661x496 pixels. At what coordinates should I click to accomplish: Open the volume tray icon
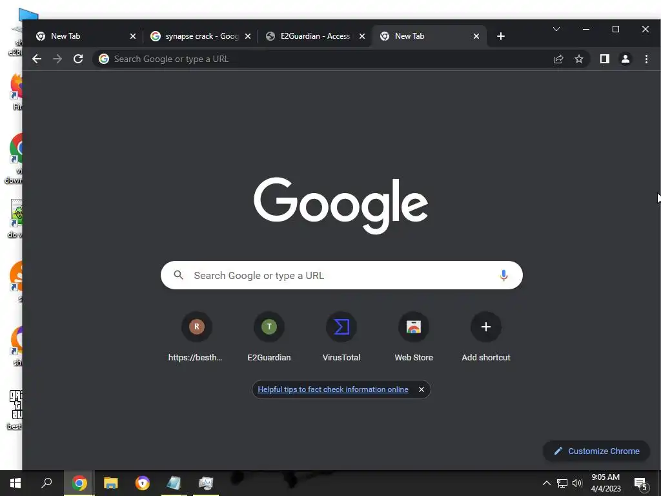[577, 483]
